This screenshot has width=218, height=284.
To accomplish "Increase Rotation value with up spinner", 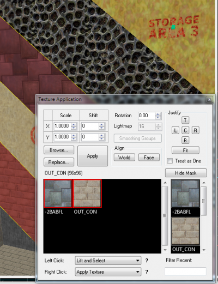I will (158, 114).
